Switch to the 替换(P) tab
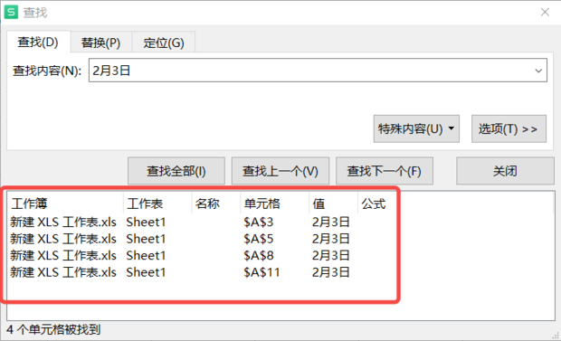Screen dimensions: 561x341 (x=101, y=43)
